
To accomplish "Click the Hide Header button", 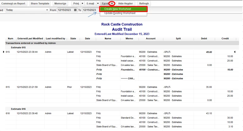I will point(125,3).
